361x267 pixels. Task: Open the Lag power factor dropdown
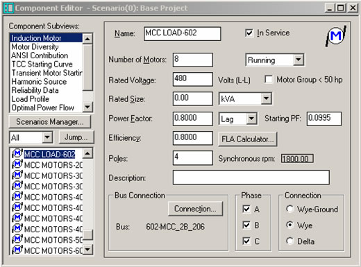(x=251, y=119)
